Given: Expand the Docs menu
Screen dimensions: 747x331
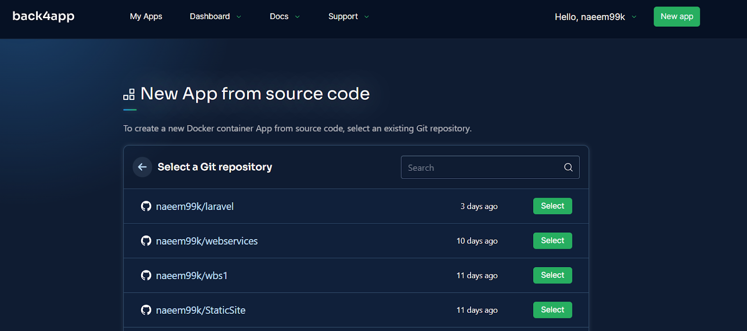Looking at the screenshot, I should coord(285,16).
